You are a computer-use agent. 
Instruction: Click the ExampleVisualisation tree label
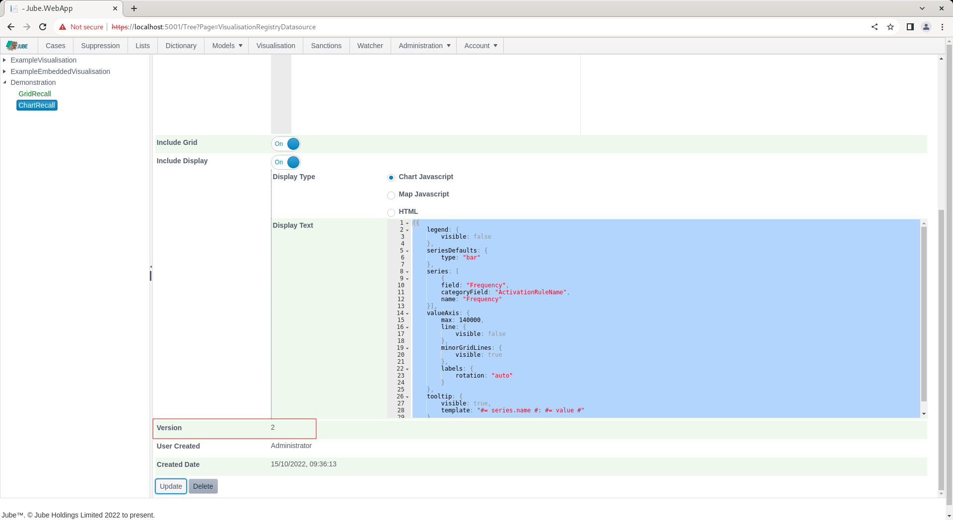tap(44, 60)
